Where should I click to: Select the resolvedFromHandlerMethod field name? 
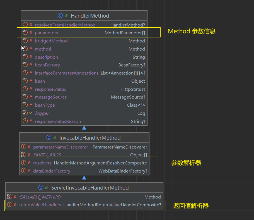click(65, 25)
